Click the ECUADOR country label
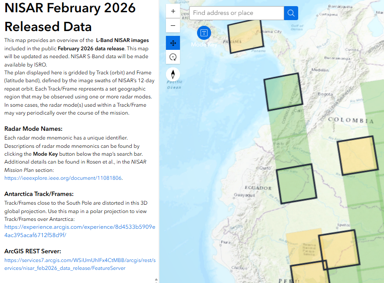 258,188
